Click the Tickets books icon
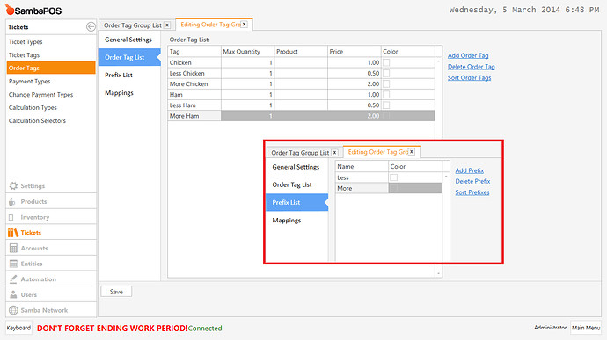607x340 pixels. click(x=13, y=233)
